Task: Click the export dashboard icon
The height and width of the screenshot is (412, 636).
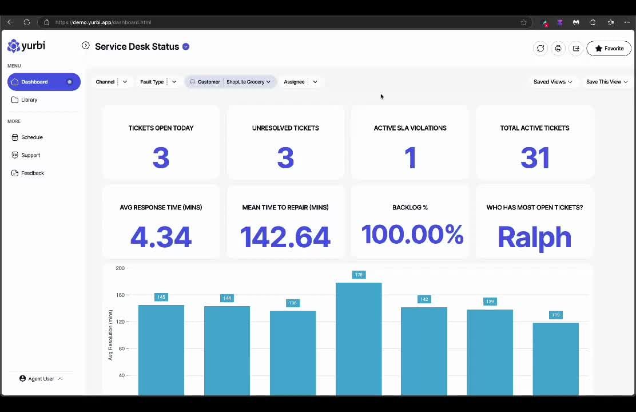Action: (x=576, y=49)
